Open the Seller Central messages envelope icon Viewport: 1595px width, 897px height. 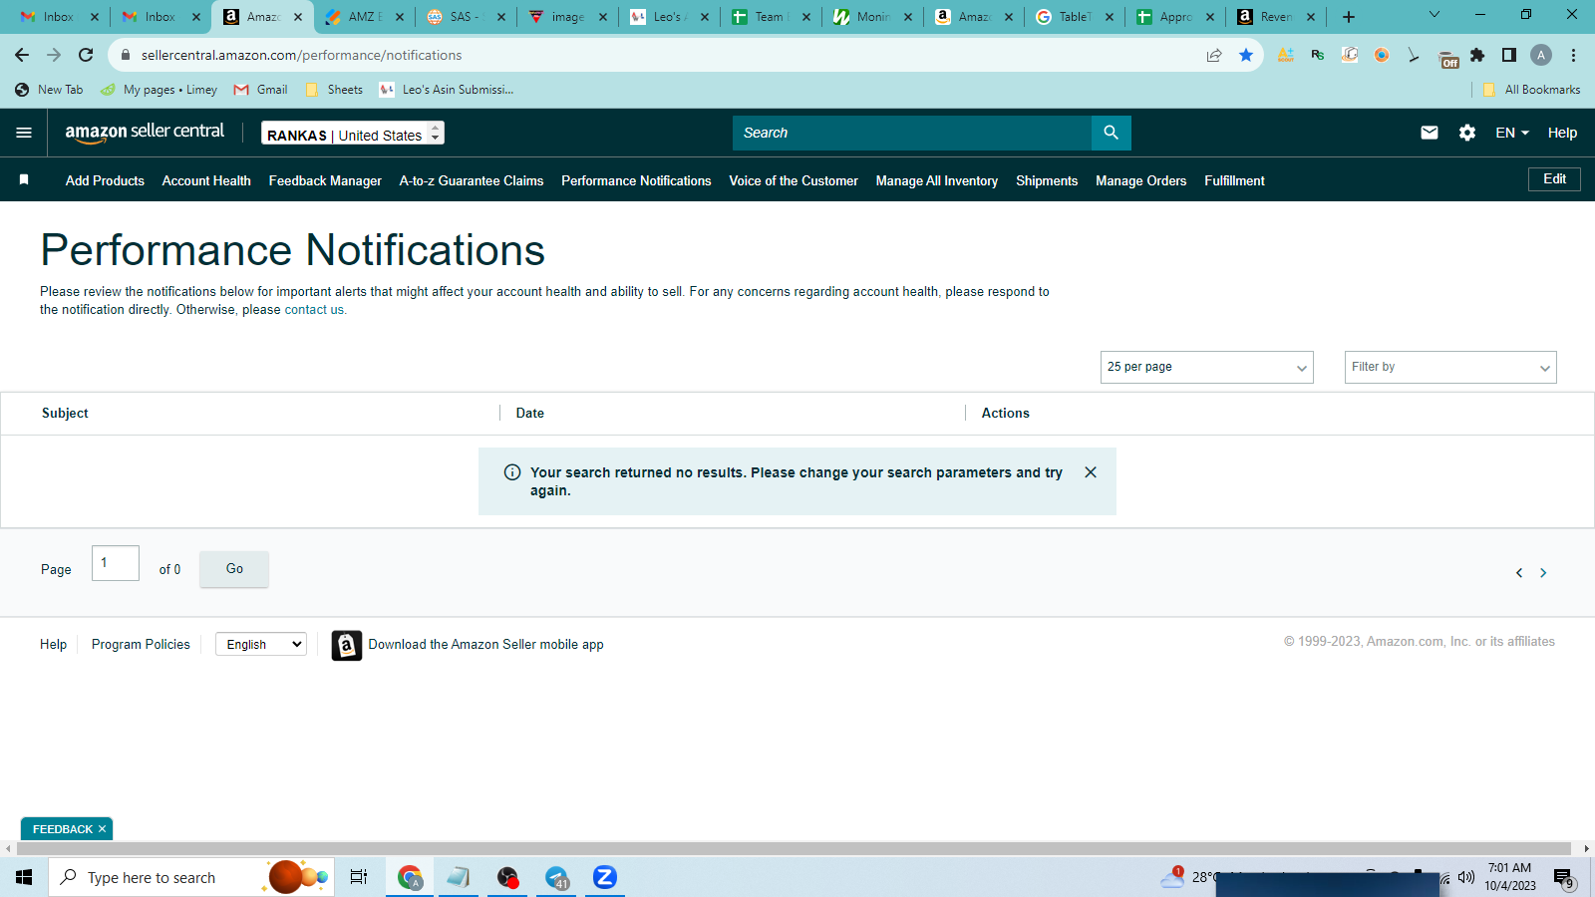click(x=1430, y=133)
